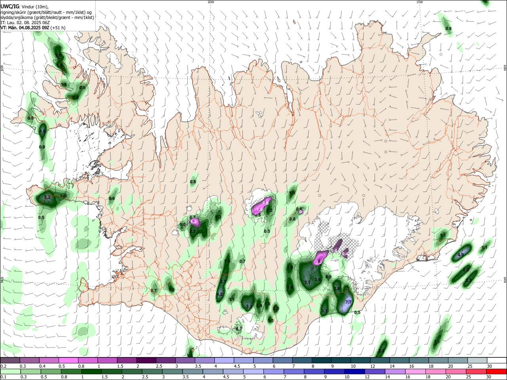The width and height of the screenshot is (507, 380).
Task: Click the 2.9 precipitation value on the map
Action: [337, 289]
